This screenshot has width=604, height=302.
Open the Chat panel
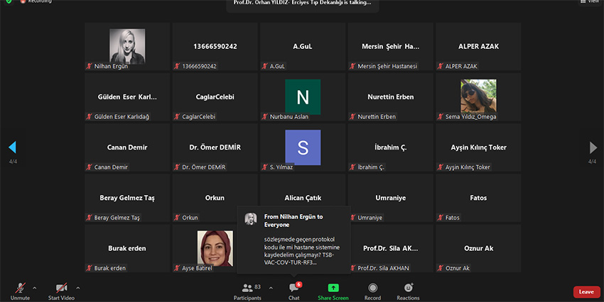point(293,290)
